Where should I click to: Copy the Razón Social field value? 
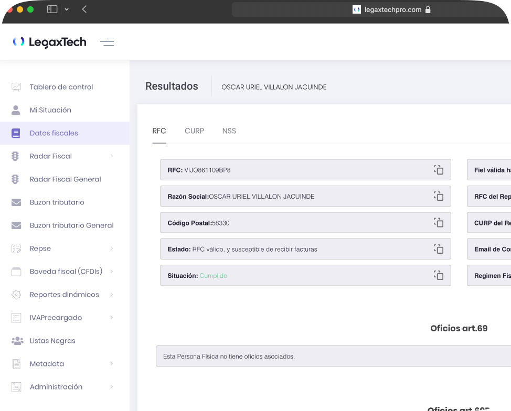point(438,196)
